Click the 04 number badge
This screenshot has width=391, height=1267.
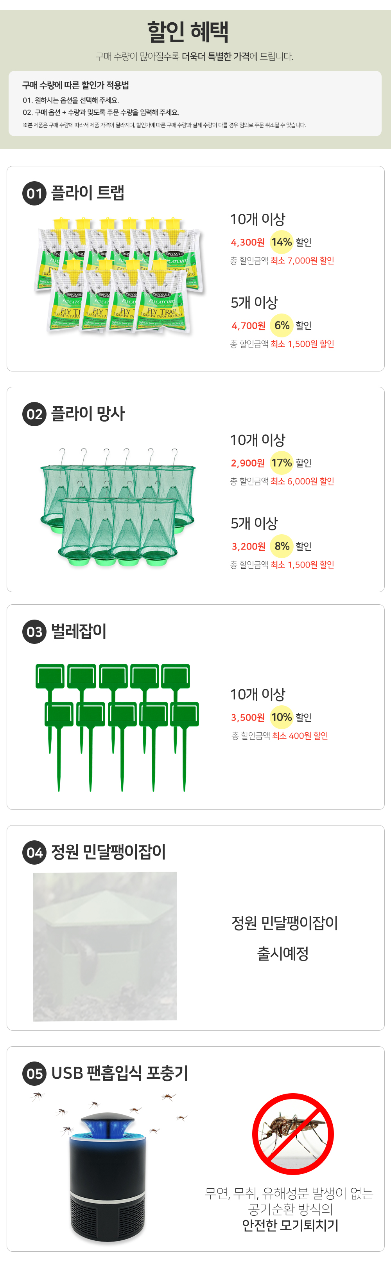pos(34,852)
